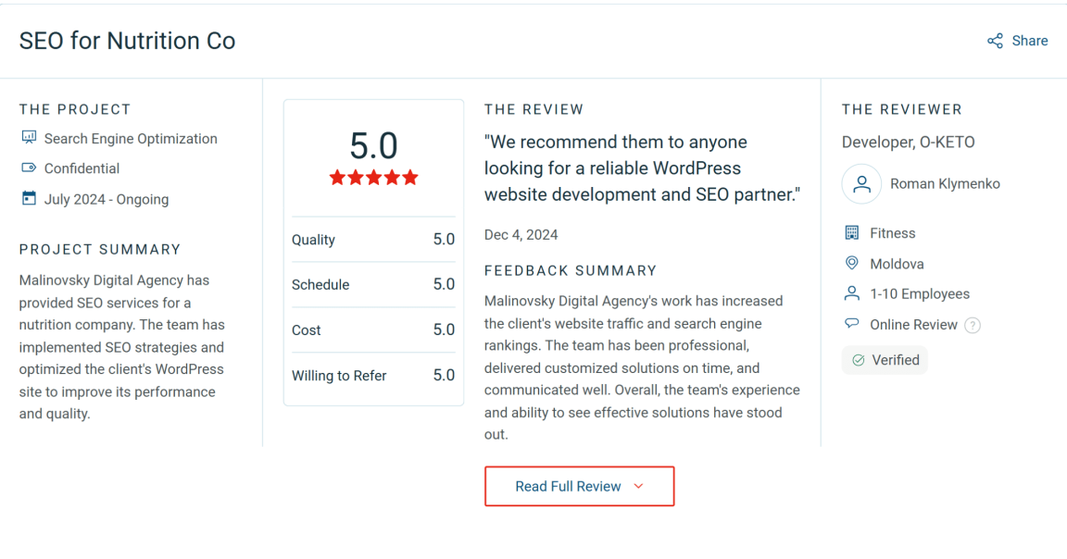Screen dimensions: 1067x559
Task: Click the calendar icon beside July 2024
Action: [28, 199]
